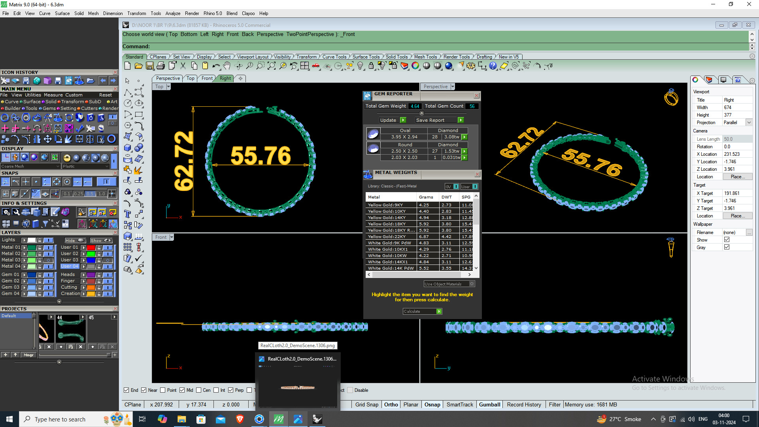Open the color wheel material icon
The height and width of the screenshot is (427, 759).
click(x=415, y=66)
